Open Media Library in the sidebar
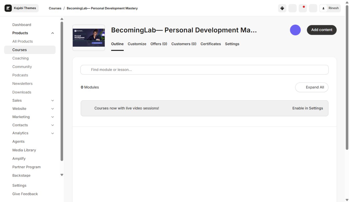The width and height of the screenshot is (349, 202). 24,150
